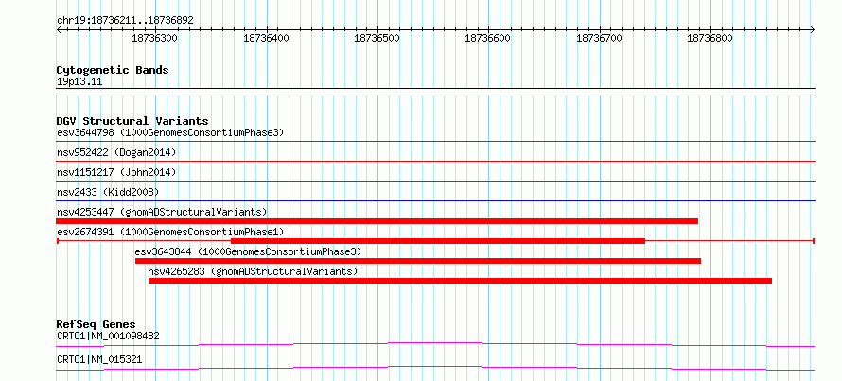Open variant nsv952422 (Dogan2014)
Image resolution: width=842 pixels, height=381 pixels.
(x=116, y=152)
